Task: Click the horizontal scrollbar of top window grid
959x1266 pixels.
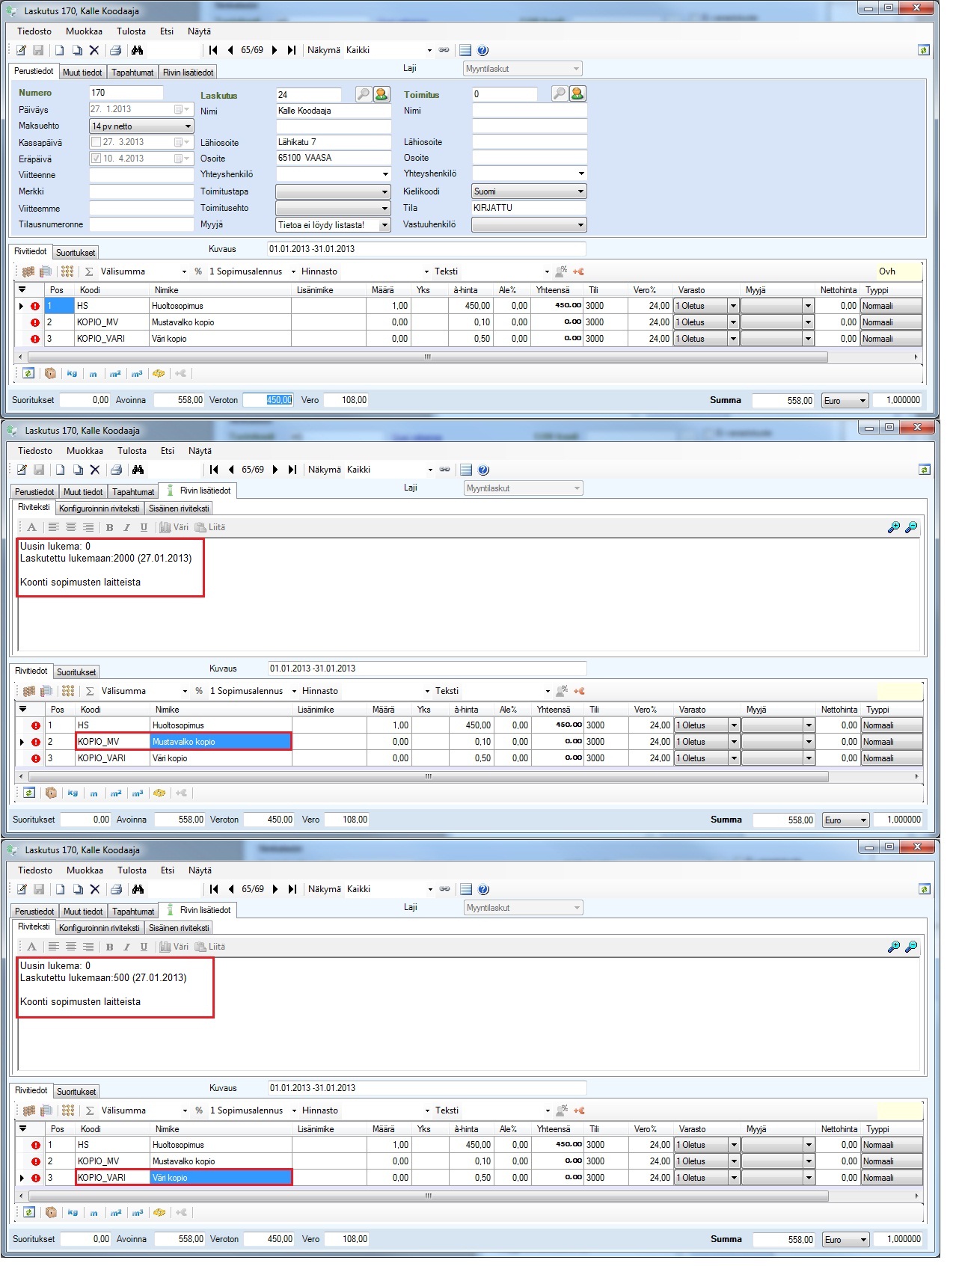Action: point(426,357)
